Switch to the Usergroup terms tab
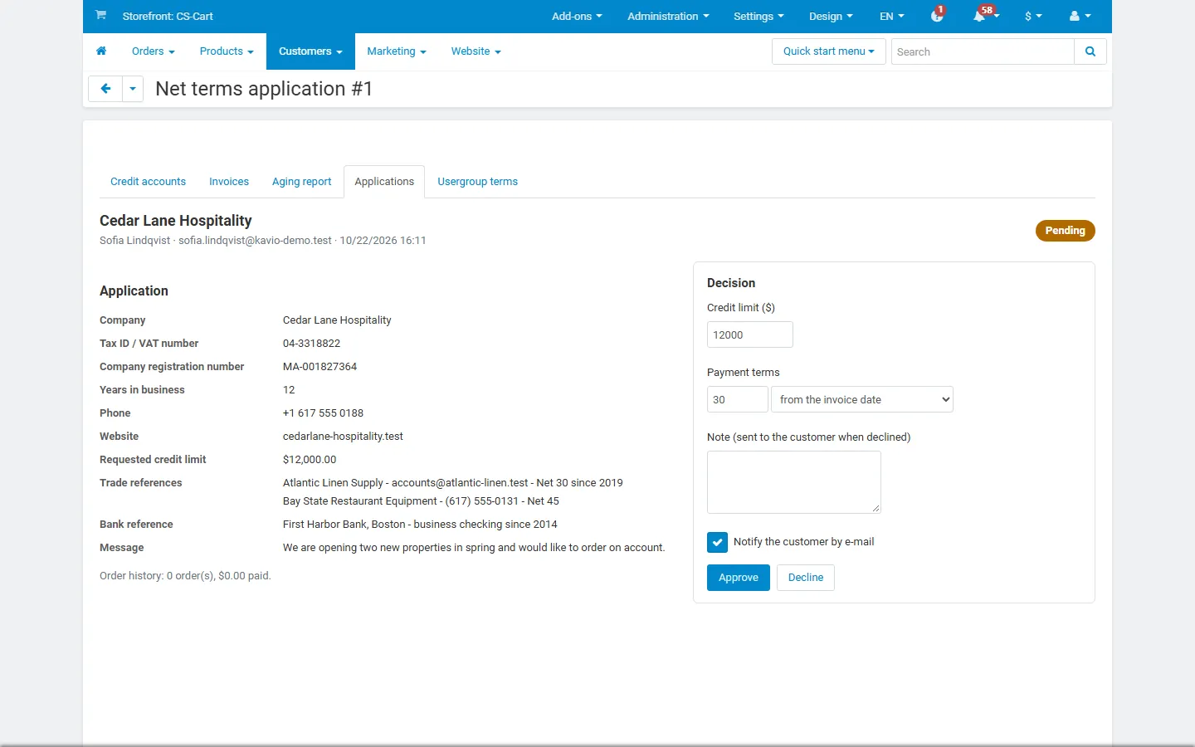The image size is (1195, 747). pyautogui.click(x=477, y=182)
